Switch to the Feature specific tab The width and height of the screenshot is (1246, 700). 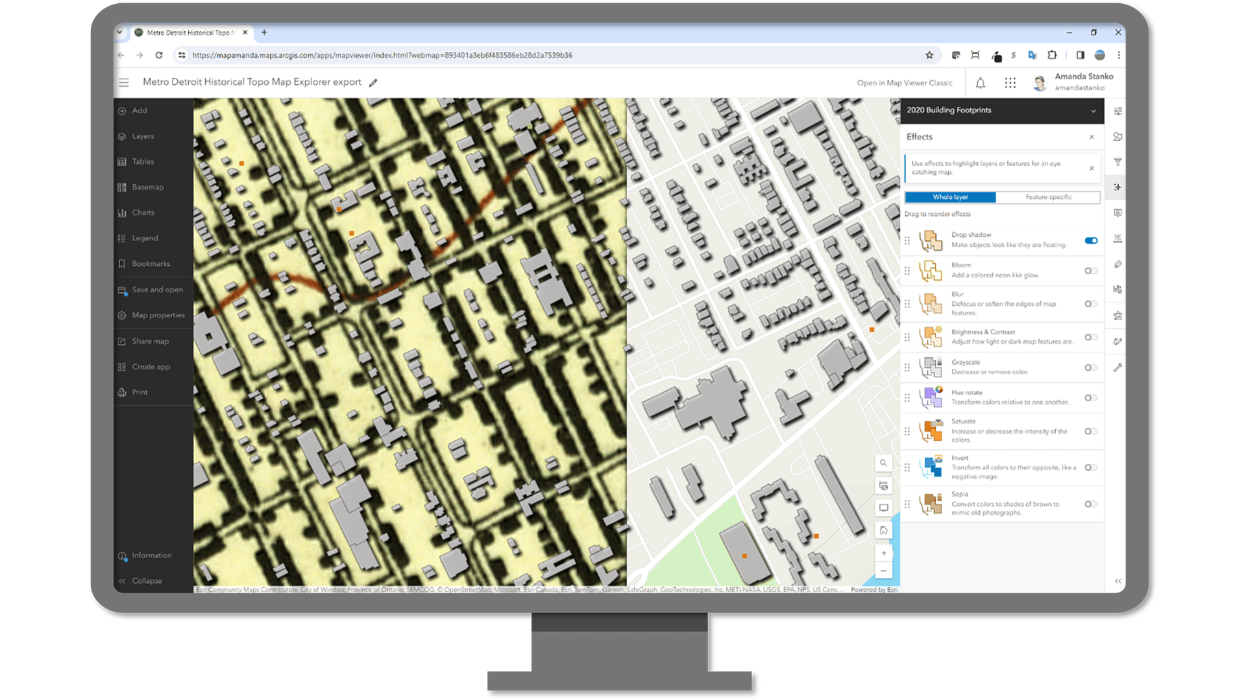coord(1048,197)
